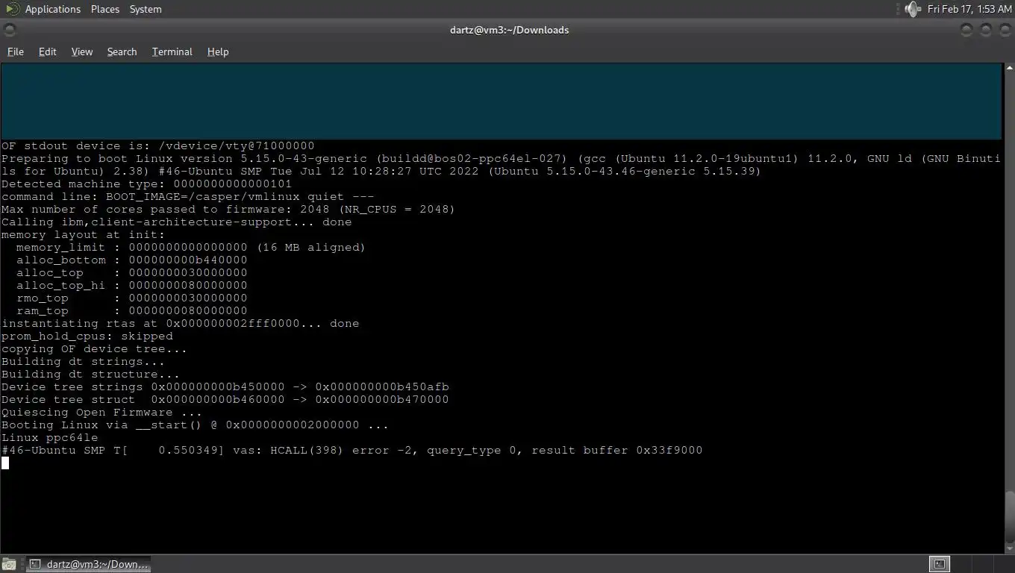Viewport: 1015px width, 573px height.
Task: Click the show desktop icon in bottom panel
Action: [9, 564]
